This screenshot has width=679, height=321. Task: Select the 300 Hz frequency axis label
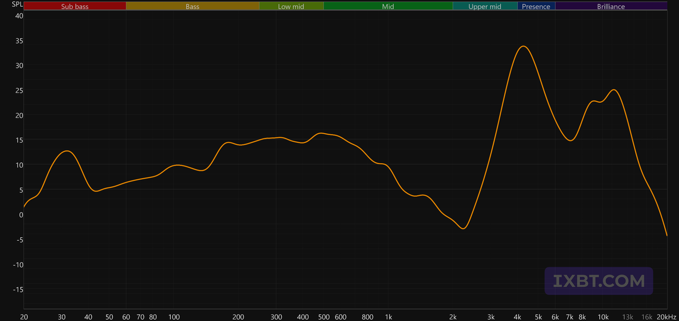coord(276,317)
